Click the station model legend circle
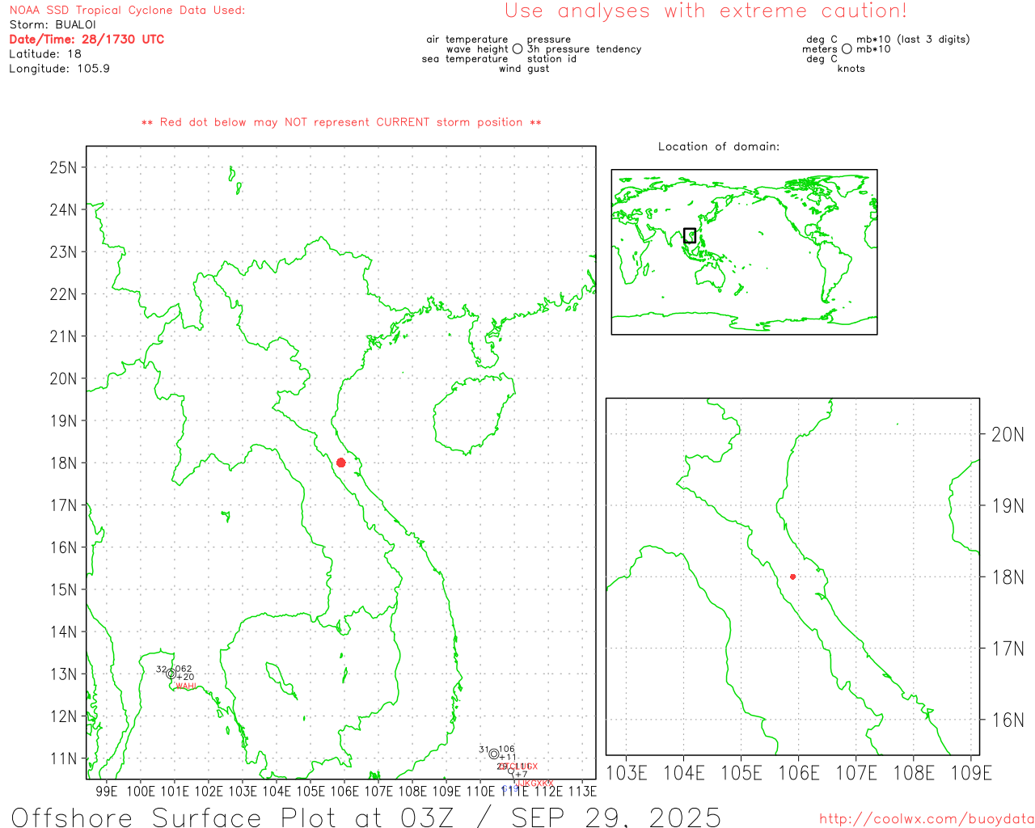 (x=517, y=49)
